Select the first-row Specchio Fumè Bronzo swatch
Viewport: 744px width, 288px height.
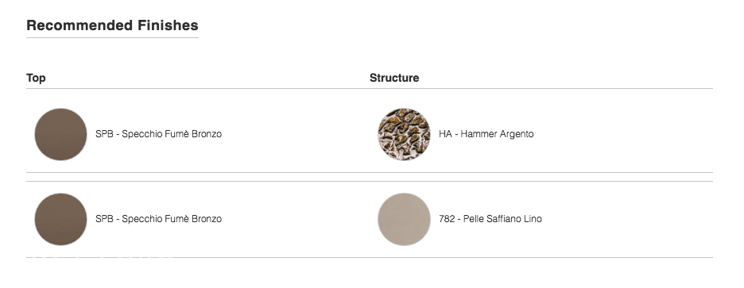60,135
